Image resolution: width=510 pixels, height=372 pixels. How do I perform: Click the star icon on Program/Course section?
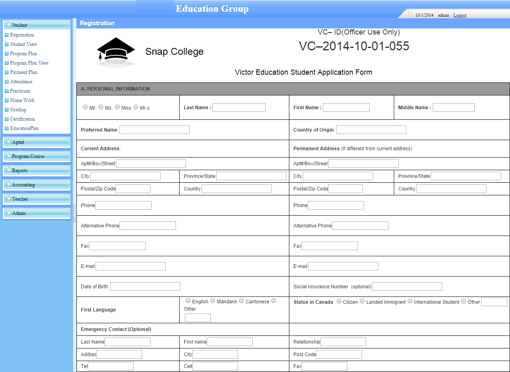coord(9,156)
